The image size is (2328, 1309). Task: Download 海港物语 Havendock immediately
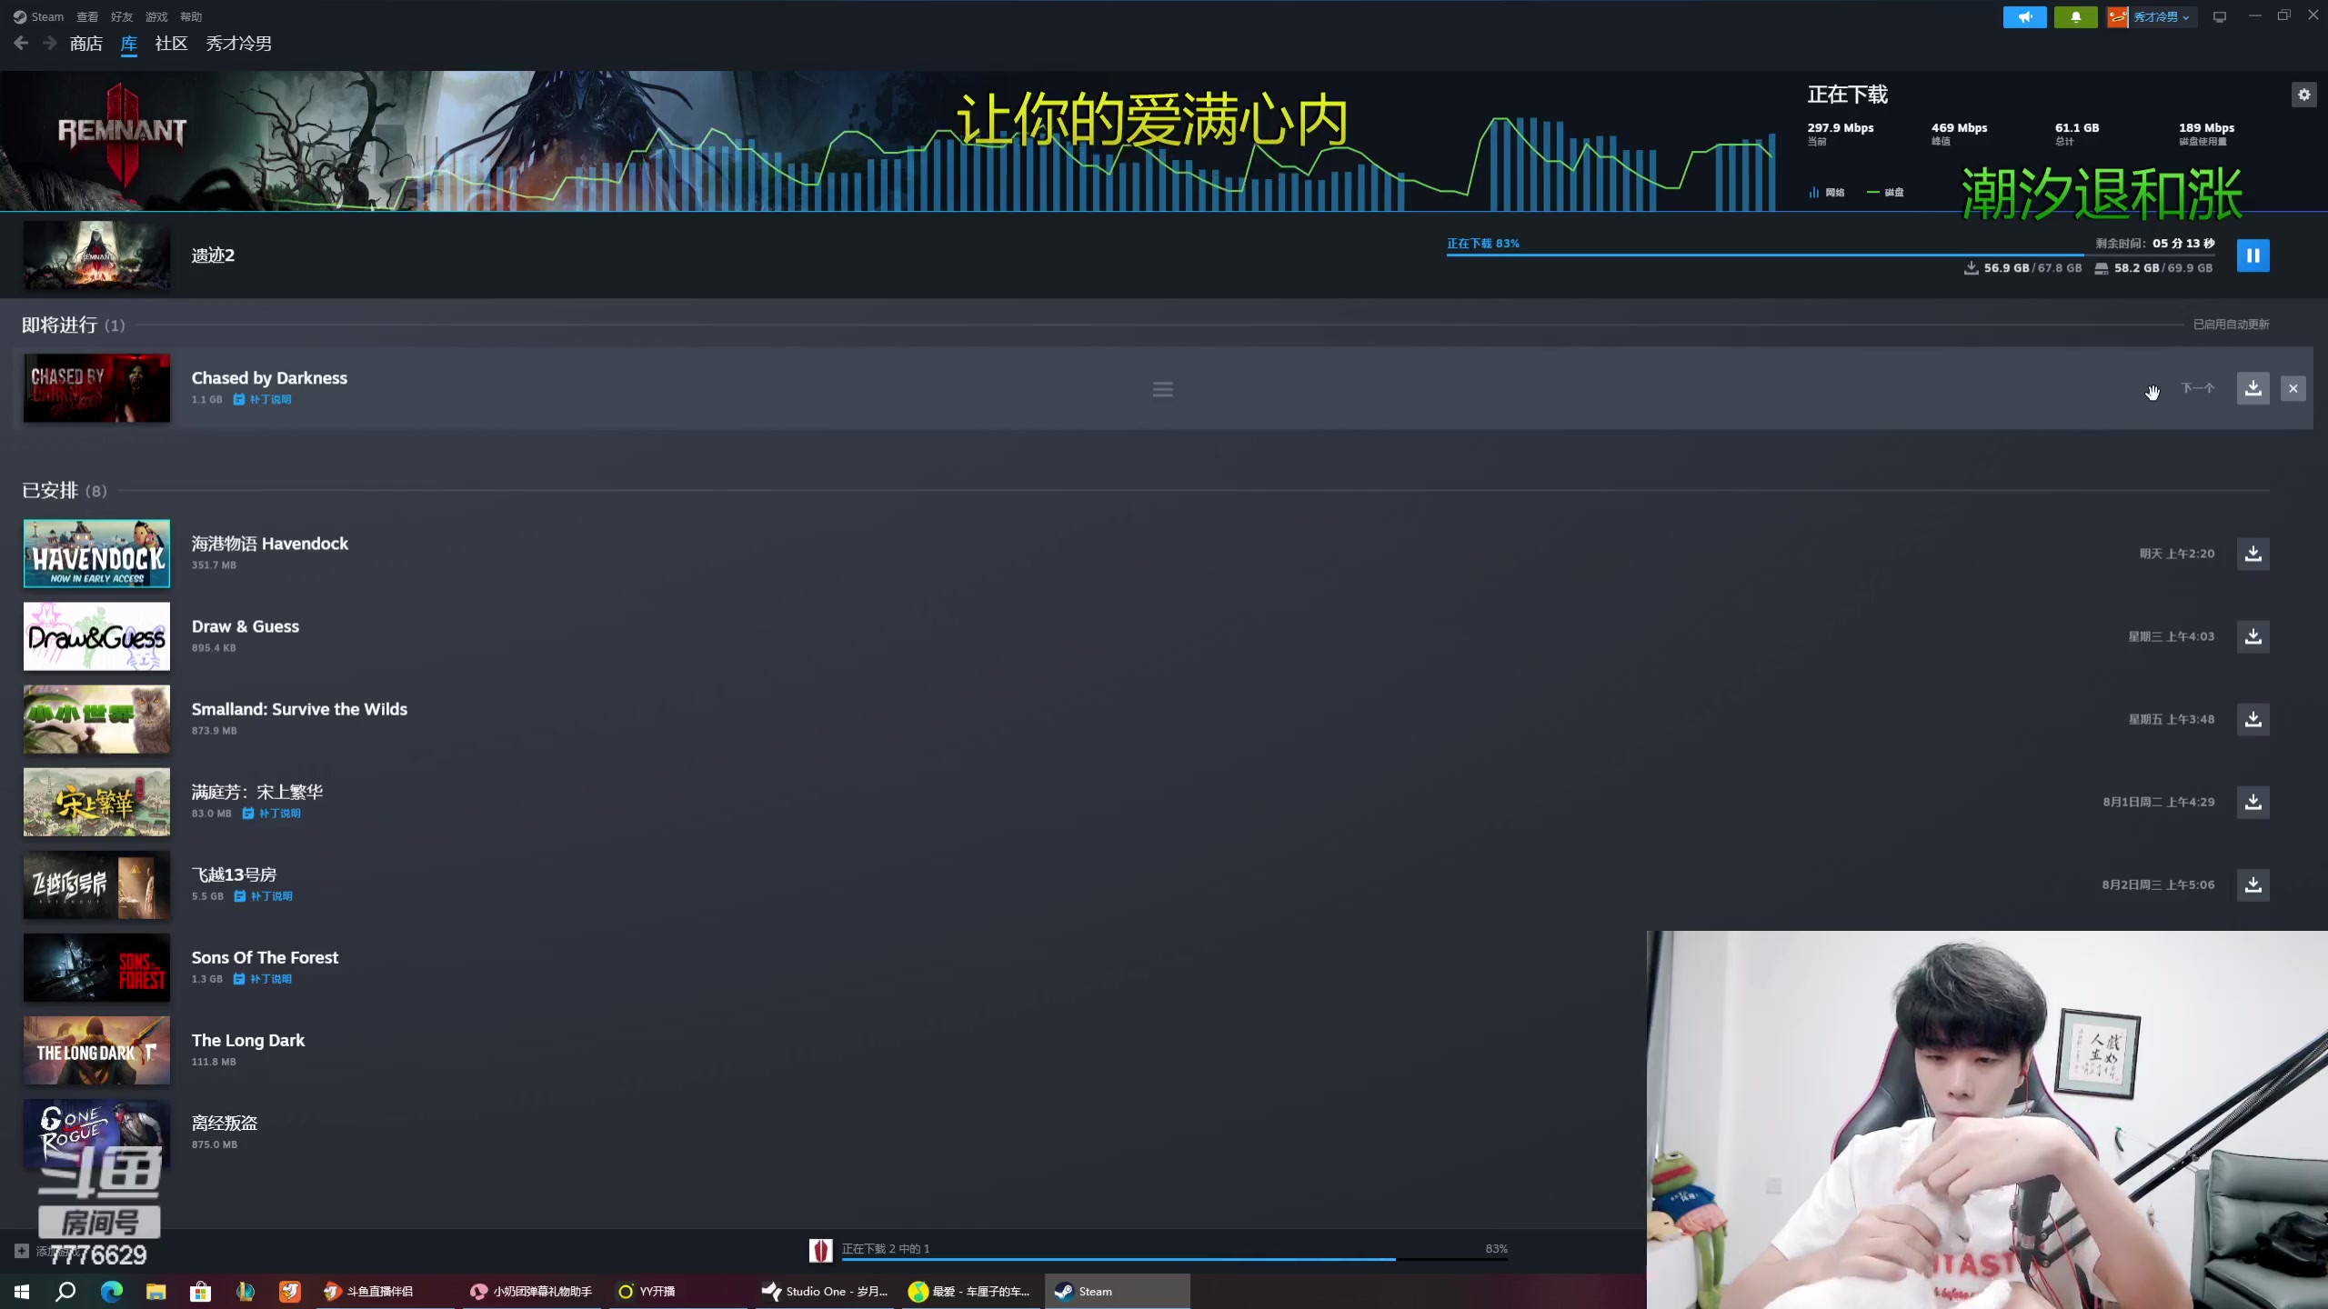tap(2253, 554)
